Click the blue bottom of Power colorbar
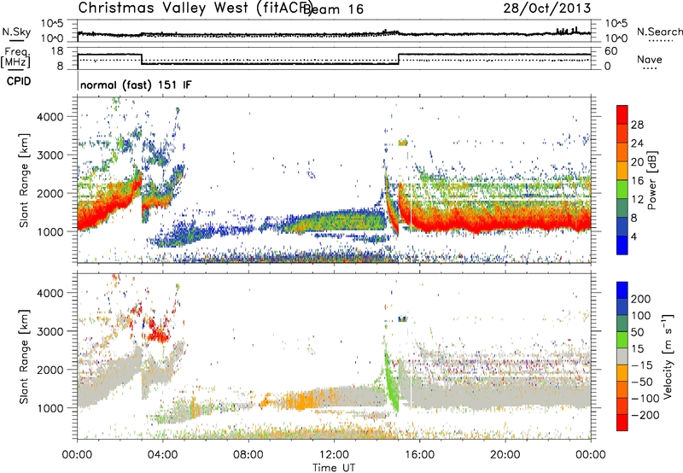The height and width of the screenshot is (473, 683). tap(622, 245)
